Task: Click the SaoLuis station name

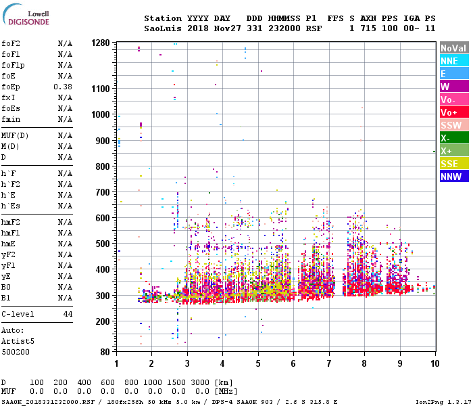Action: [x=163, y=28]
